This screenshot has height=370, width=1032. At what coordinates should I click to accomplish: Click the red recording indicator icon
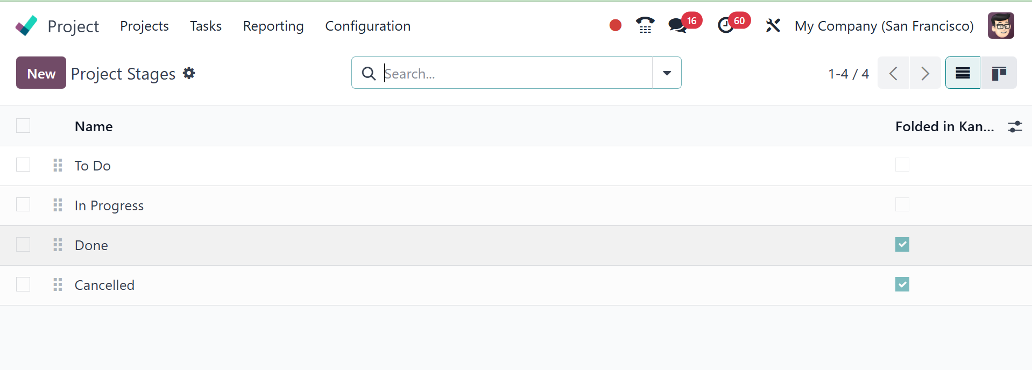[x=616, y=25]
